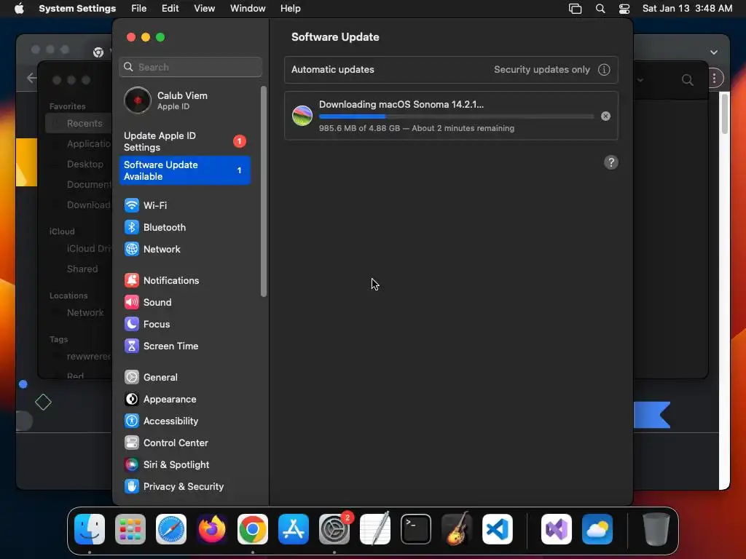Click the Automatic updates info icon

(x=604, y=70)
